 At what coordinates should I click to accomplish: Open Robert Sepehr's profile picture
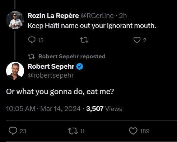click(x=15, y=71)
